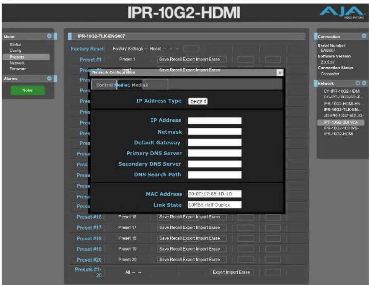Click the AJA logo
The width and height of the screenshot is (369, 285).
342,13
